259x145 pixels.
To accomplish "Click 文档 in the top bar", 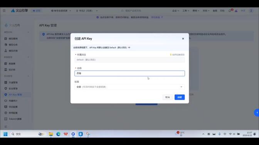I will 222,11.
